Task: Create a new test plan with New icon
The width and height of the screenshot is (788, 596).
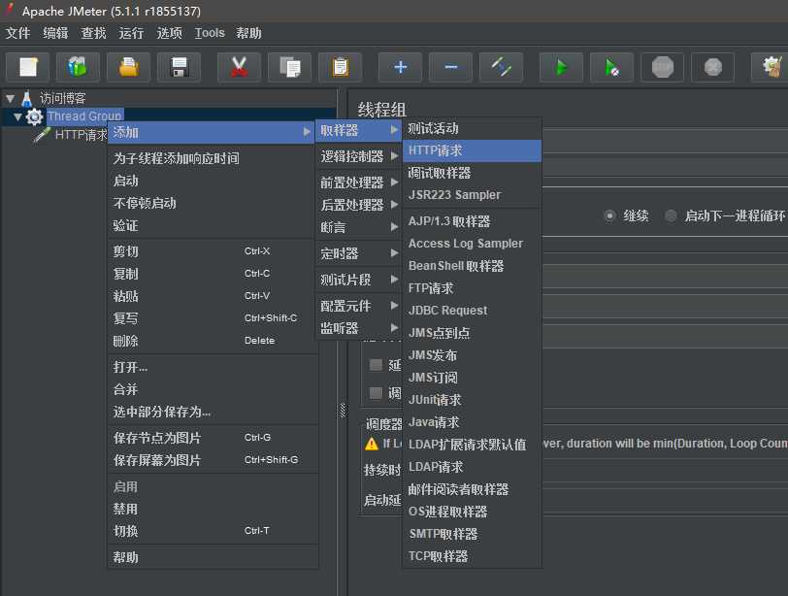Action: coord(27,67)
